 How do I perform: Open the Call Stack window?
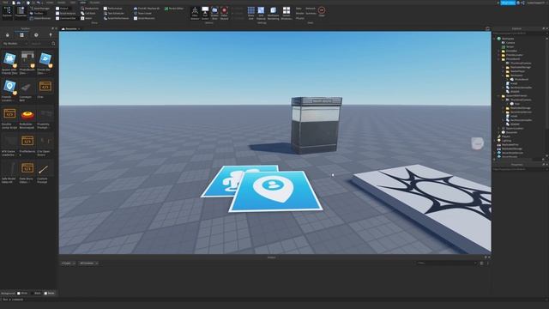[88, 14]
